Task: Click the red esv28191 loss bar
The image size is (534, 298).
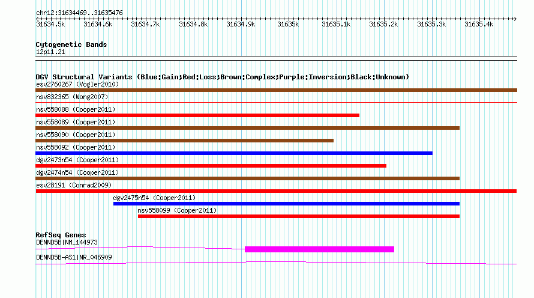Action: click(276, 191)
